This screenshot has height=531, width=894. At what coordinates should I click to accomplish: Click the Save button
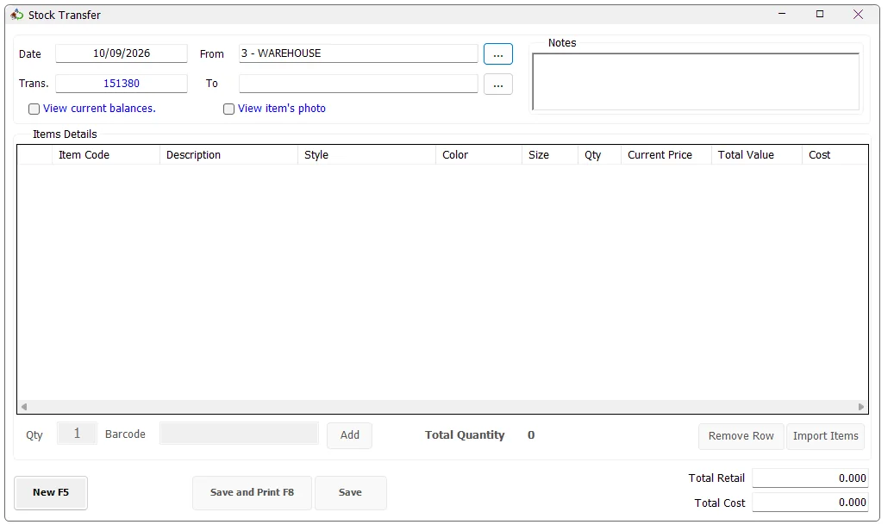coord(351,493)
